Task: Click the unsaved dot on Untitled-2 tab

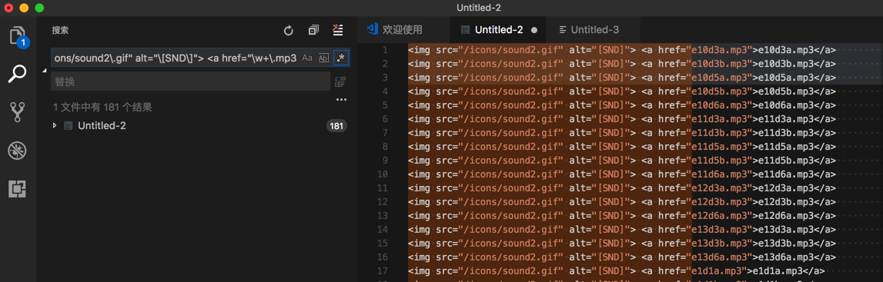Action: (533, 30)
